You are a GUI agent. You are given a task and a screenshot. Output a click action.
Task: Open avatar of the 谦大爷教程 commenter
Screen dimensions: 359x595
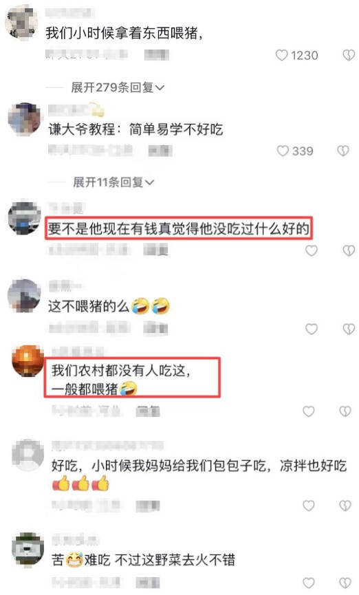25,119
